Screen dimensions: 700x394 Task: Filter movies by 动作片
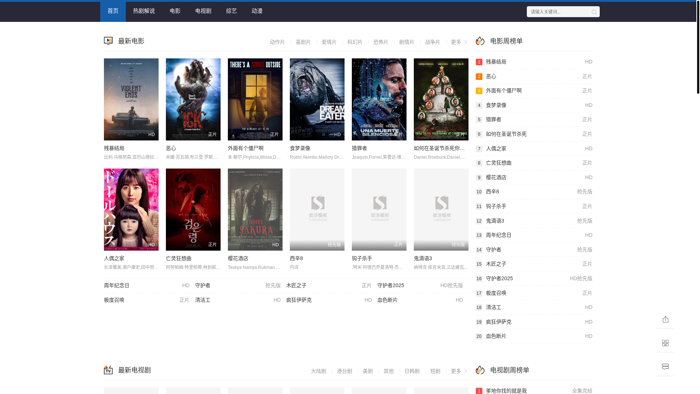coord(277,42)
